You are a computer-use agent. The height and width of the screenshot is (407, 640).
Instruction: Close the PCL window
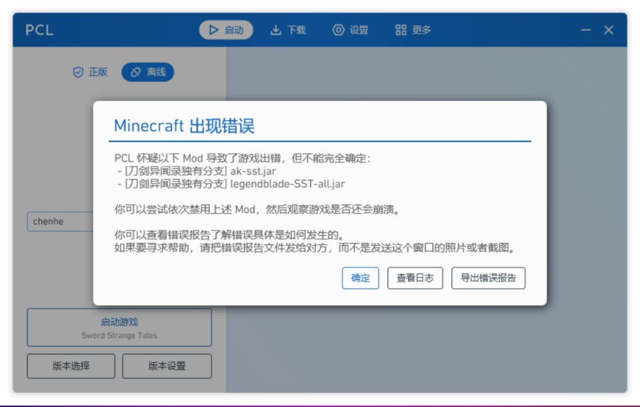pos(609,30)
